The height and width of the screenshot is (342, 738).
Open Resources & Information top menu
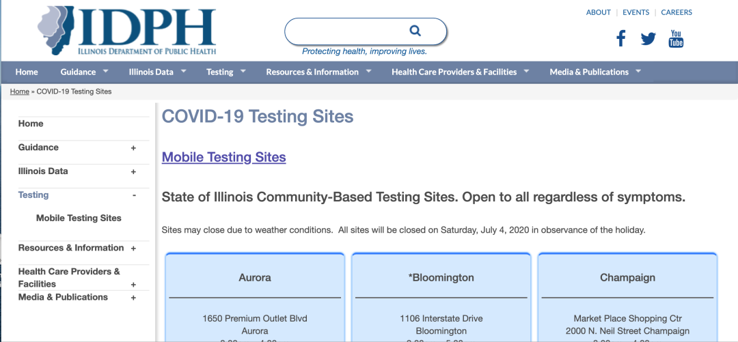tap(312, 72)
